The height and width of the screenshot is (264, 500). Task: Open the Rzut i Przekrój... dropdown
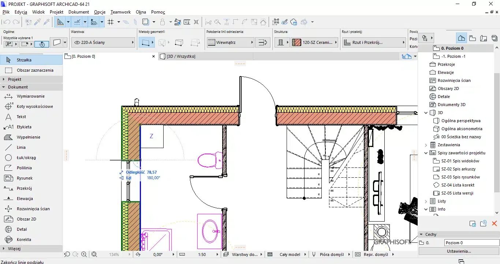[374, 42]
